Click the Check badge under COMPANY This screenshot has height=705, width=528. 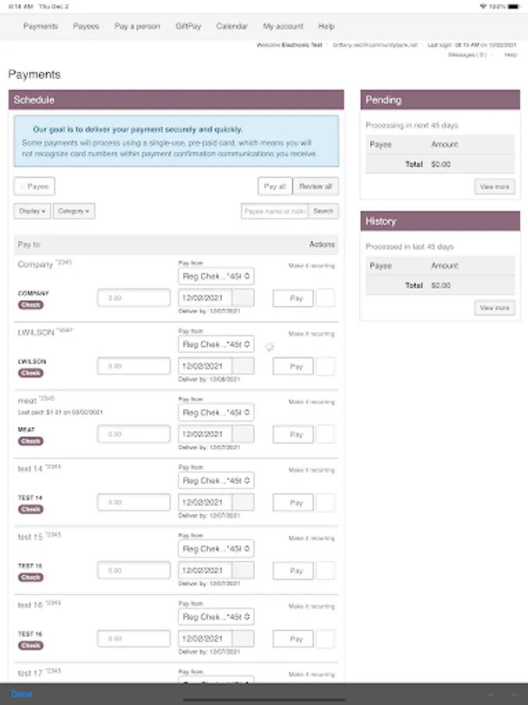pyautogui.click(x=31, y=305)
